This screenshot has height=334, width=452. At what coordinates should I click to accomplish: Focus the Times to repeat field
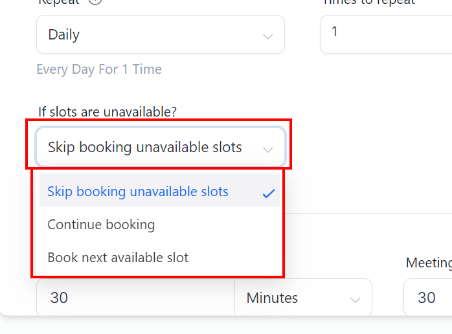(386, 34)
